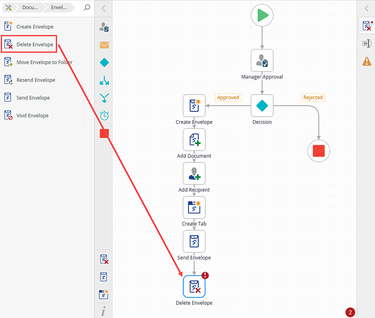Image resolution: width=375 pixels, height=318 pixels.
Task: Open the Envel... breadcrumb item
Action: [x=59, y=7]
